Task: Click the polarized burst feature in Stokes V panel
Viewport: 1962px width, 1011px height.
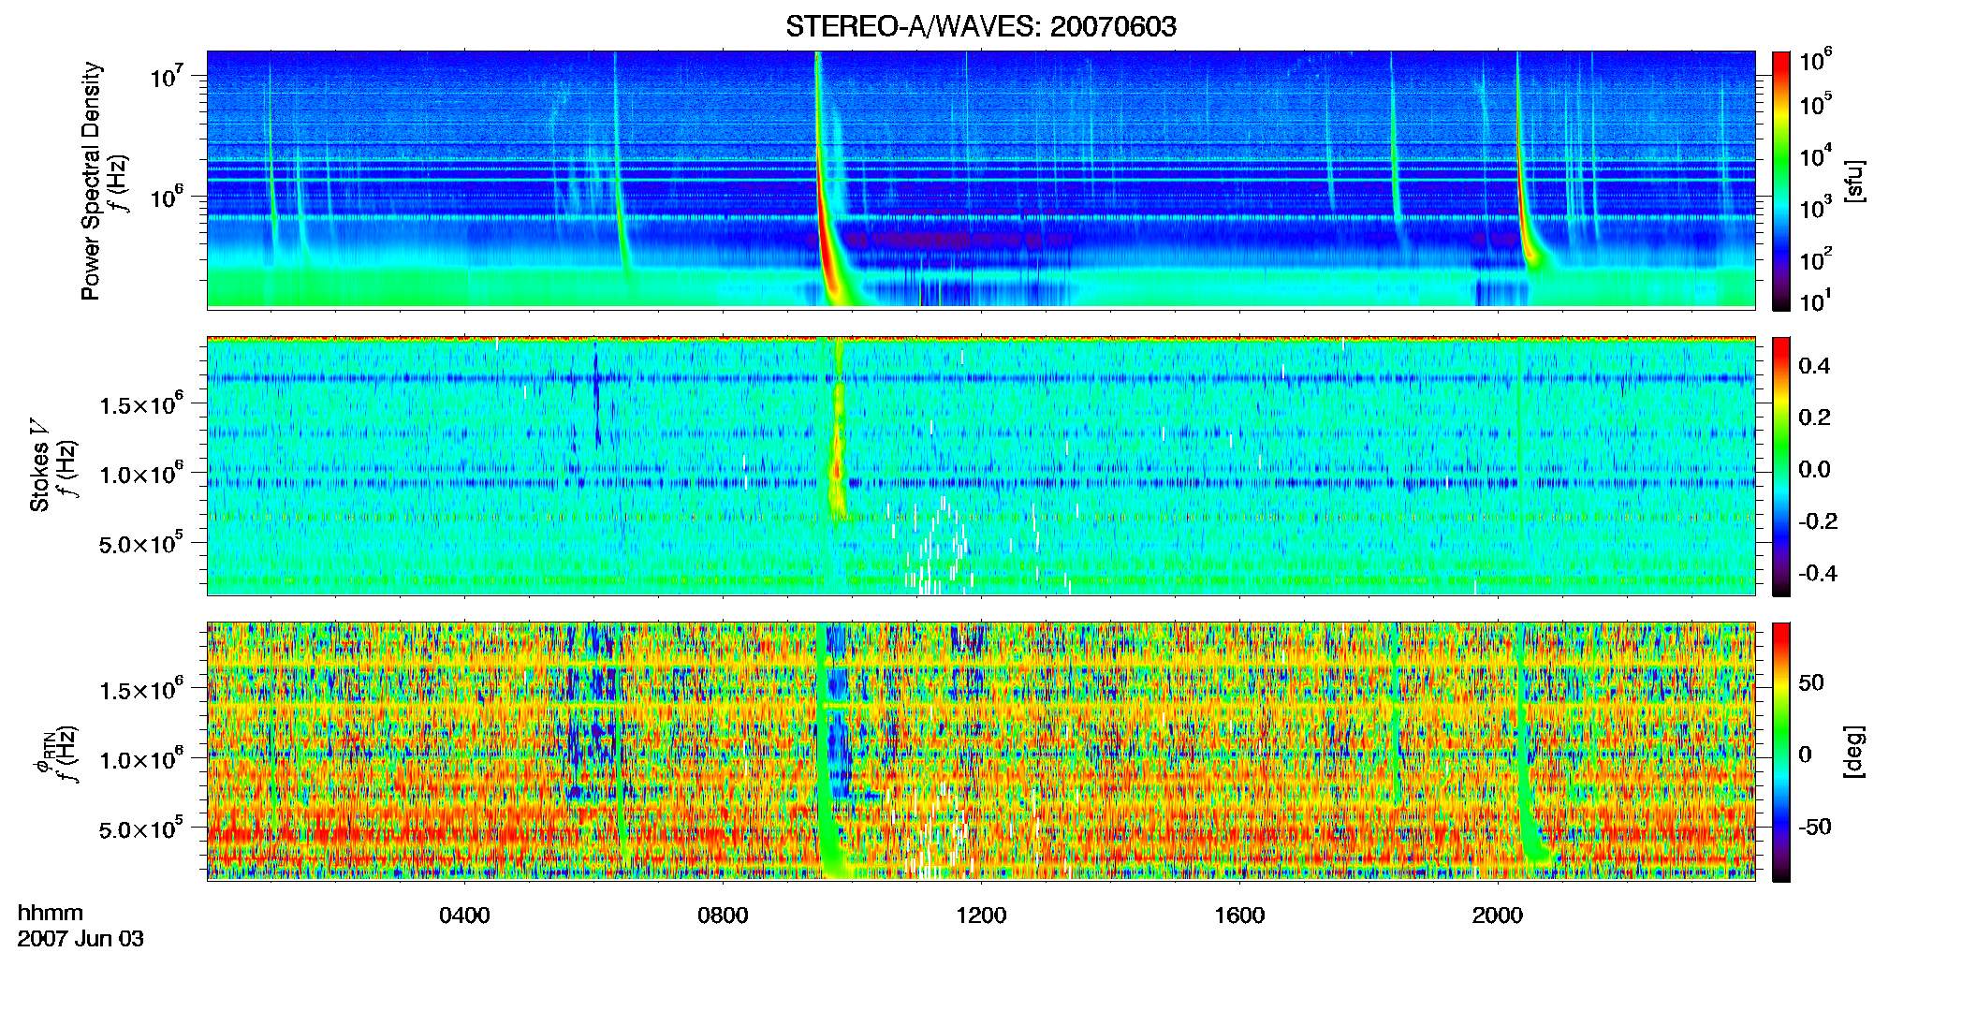Action: 836,431
